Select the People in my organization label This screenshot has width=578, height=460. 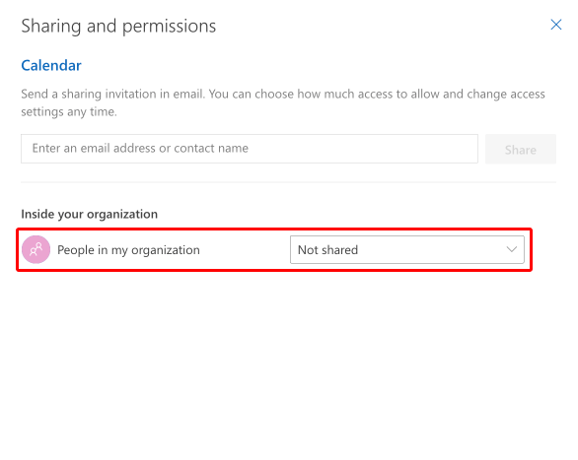point(128,250)
